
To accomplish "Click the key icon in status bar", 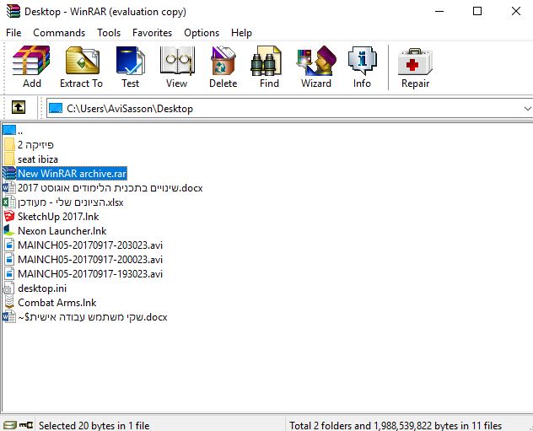I will click(x=26, y=425).
